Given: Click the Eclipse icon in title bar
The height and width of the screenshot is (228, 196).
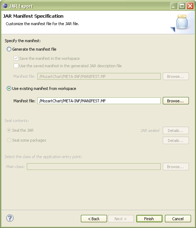Looking at the screenshot, I should [x=5, y=6].
